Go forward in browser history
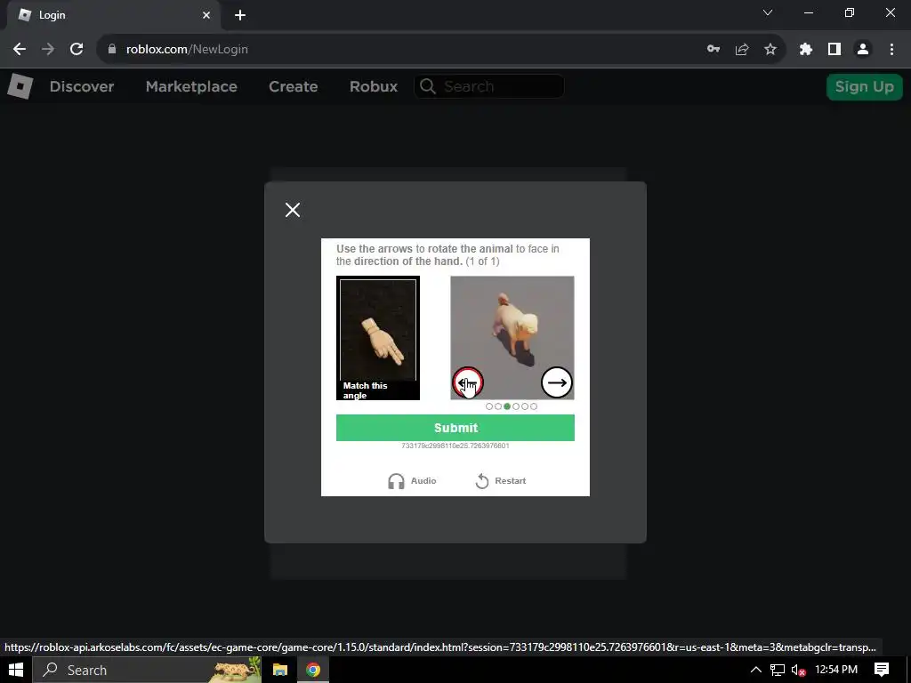Screen dimensions: 911x683 (x=48, y=50)
